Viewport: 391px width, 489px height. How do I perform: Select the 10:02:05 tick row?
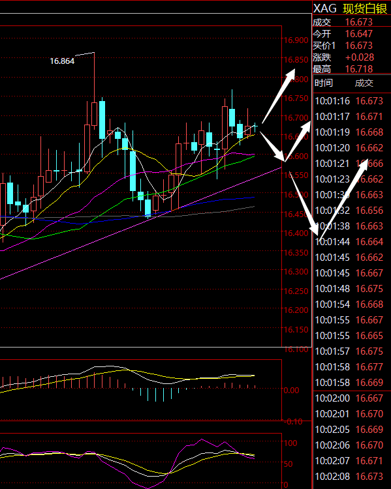pyautogui.click(x=352, y=430)
